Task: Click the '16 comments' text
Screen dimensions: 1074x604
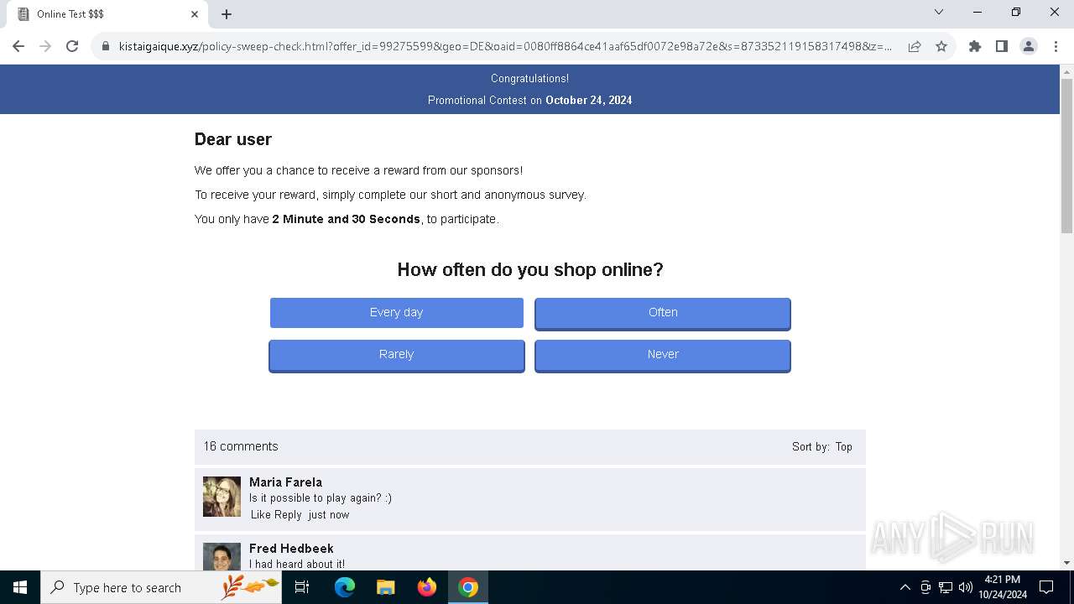Action: pyautogui.click(x=241, y=446)
